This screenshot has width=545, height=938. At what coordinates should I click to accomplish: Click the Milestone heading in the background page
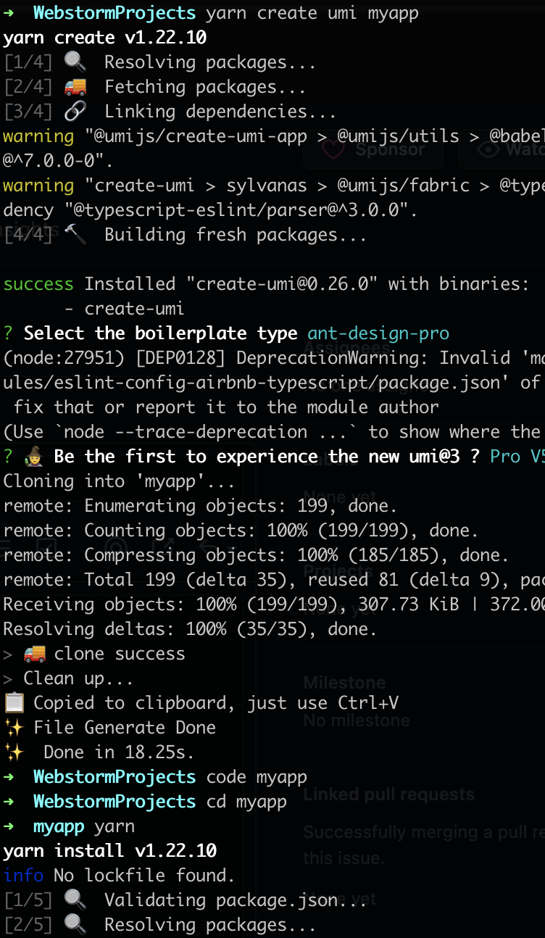pyautogui.click(x=344, y=683)
